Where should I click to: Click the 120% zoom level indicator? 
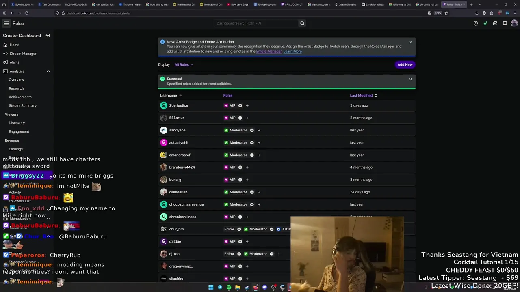tap(438, 13)
